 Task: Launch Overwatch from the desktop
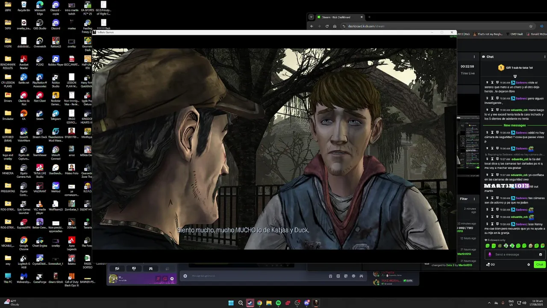[40, 42]
